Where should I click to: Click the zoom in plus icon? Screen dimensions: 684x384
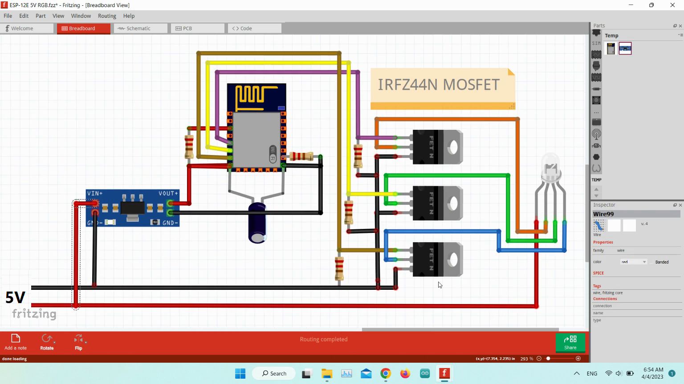coord(578,359)
